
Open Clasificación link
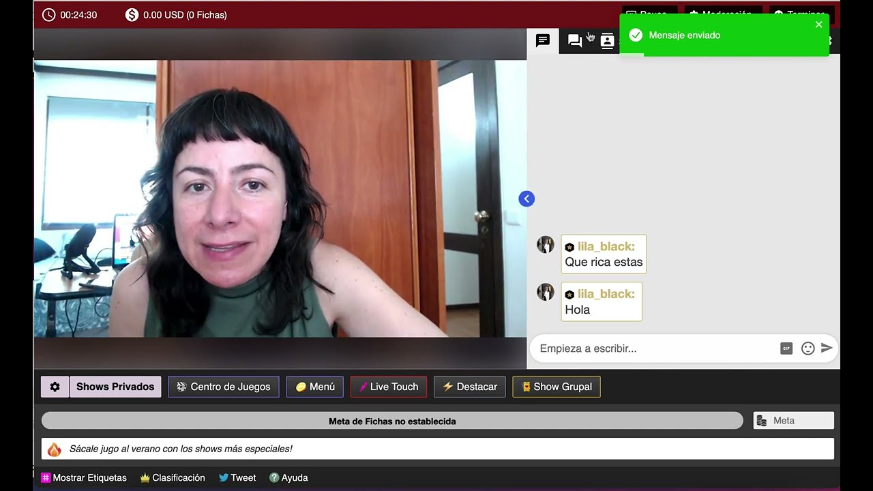[173, 478]
